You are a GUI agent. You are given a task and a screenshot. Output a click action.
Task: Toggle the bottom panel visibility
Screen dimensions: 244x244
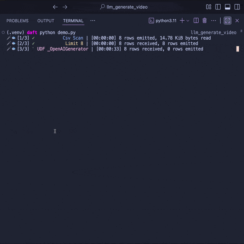(x=227, y=7)
